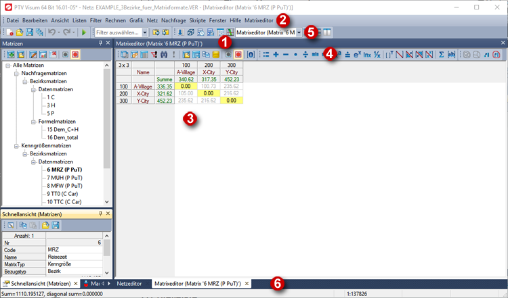Apply the exponential e^x function
Image resolution: width=508 pixels, height=298 pixels.
356,54
